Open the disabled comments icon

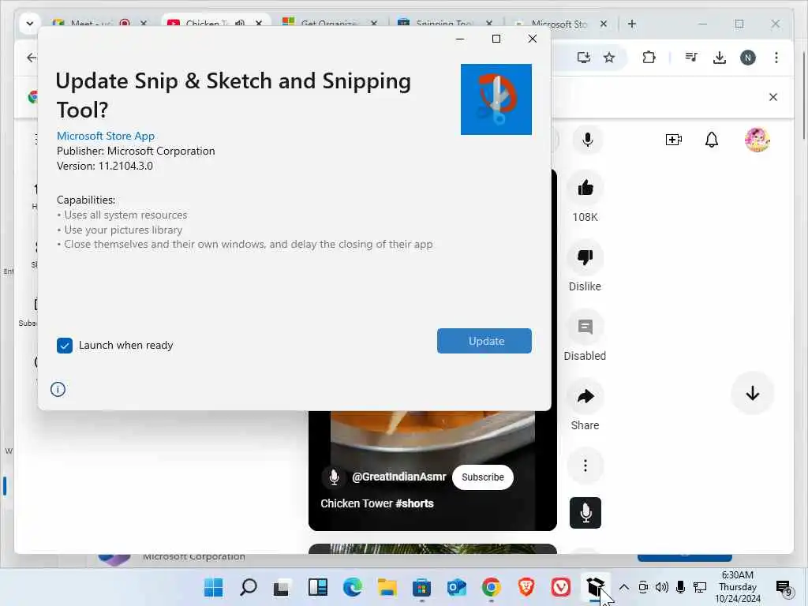(585, 327)
